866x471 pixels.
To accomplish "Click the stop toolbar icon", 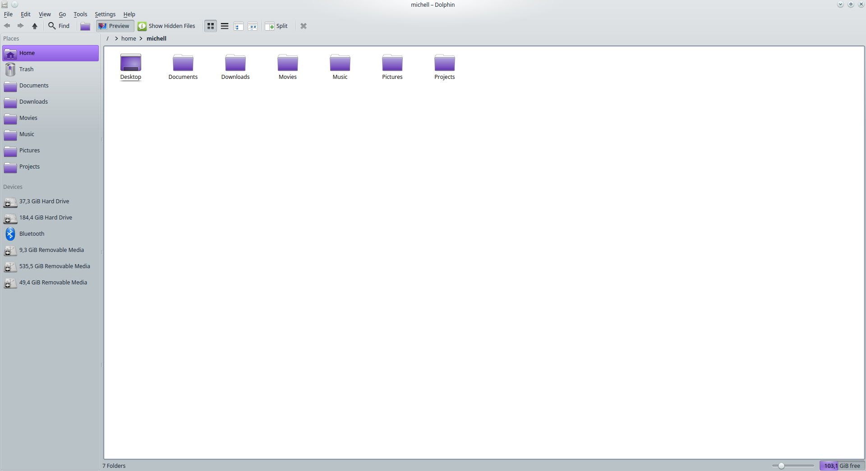I will point(304,26).
